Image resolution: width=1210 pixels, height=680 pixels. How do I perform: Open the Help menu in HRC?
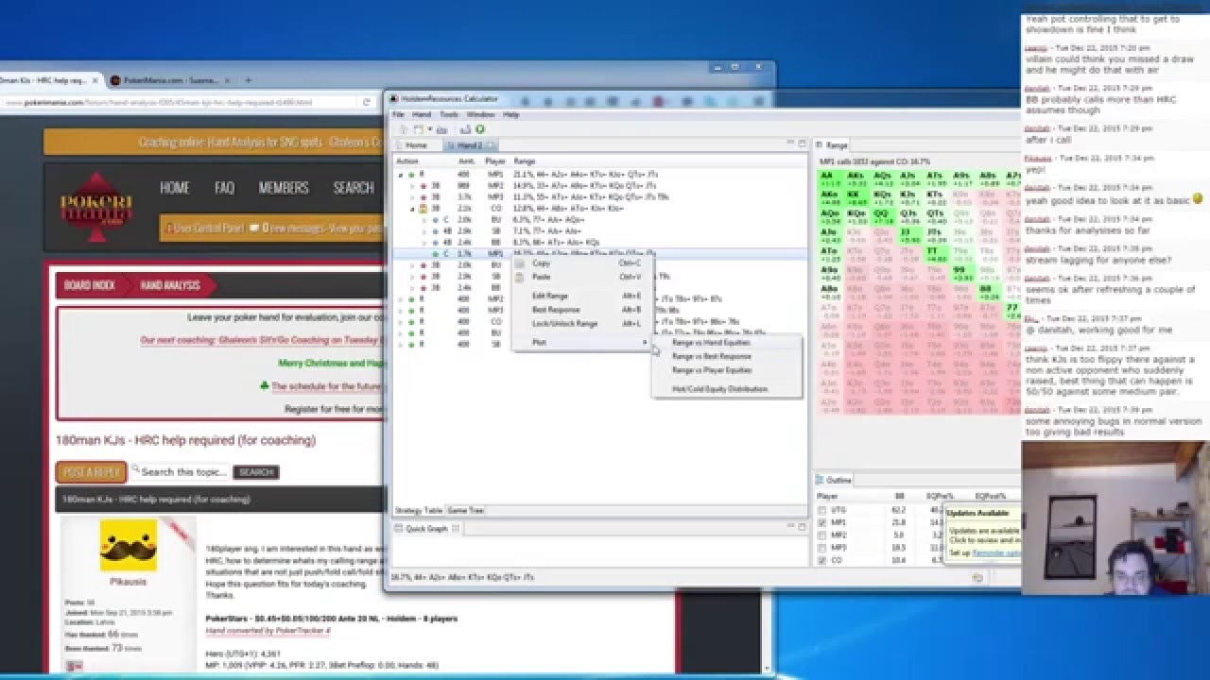click(x=510, y=114)
